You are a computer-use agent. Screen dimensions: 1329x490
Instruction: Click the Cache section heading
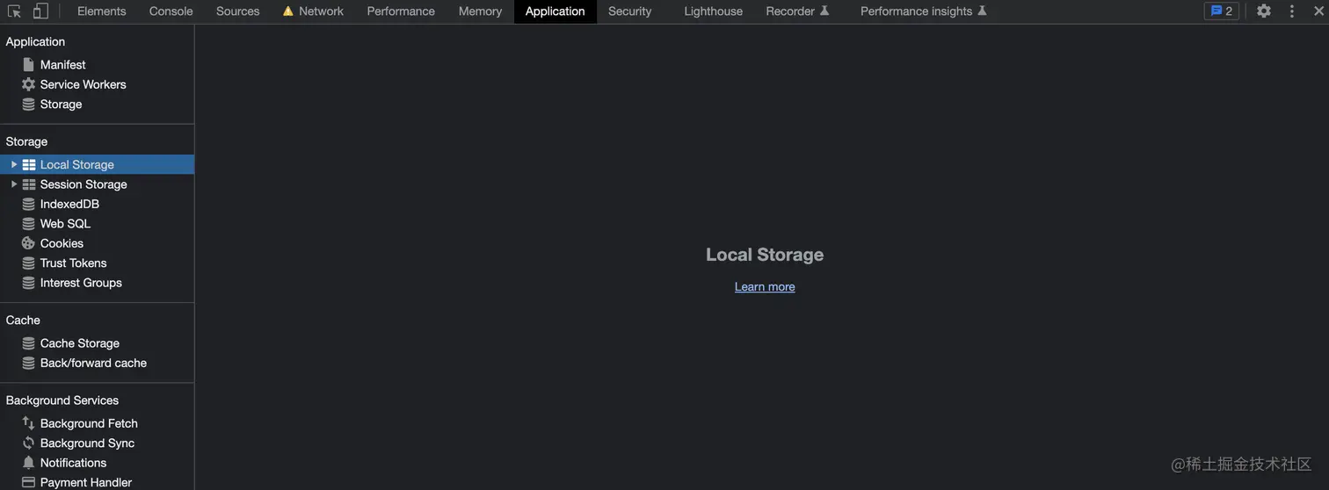23,321
